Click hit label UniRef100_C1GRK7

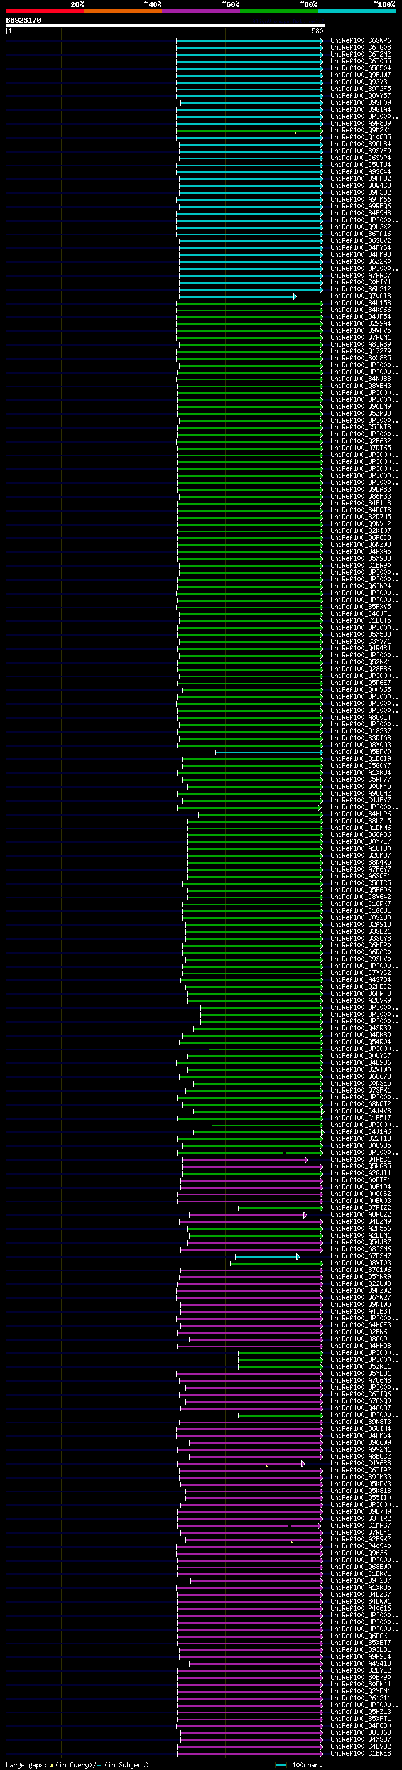point(361,904)
